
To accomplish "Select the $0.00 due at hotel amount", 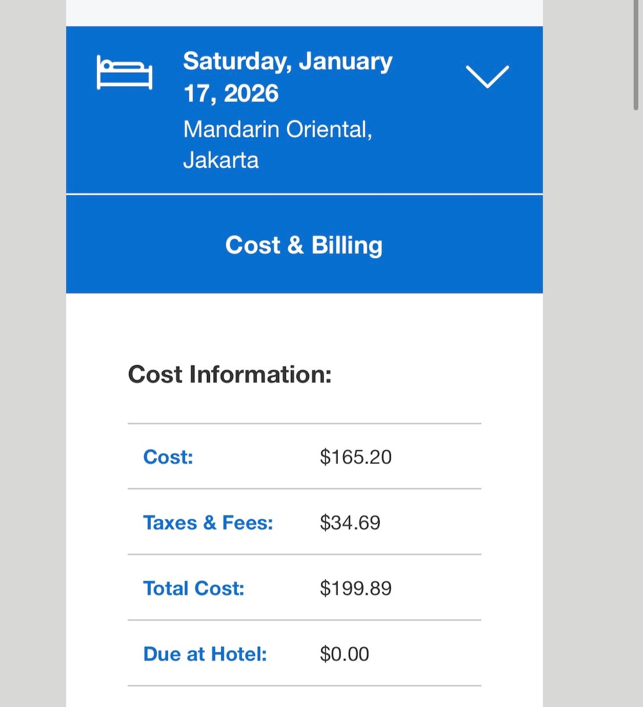I will (344, 654).
